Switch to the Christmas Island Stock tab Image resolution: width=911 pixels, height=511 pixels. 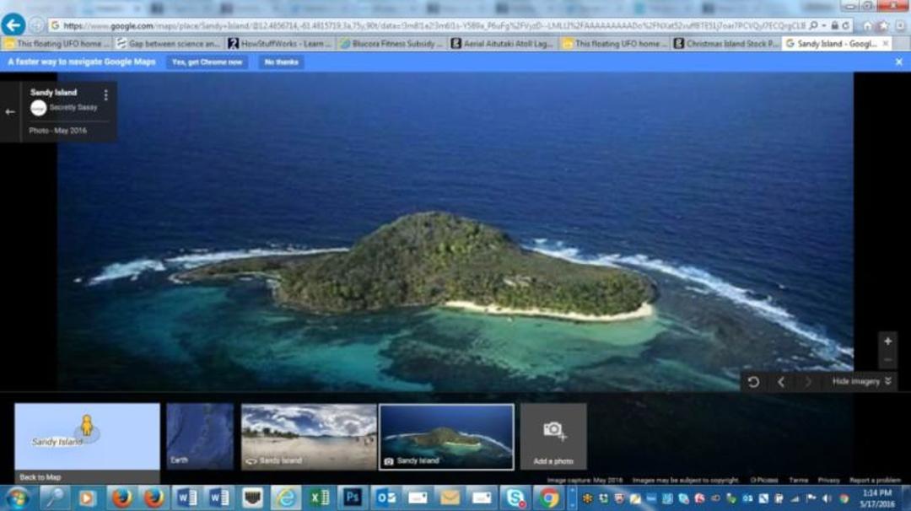click(726, 44)
